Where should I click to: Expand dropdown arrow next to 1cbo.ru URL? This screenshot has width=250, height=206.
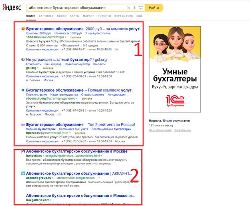point(66,37)
